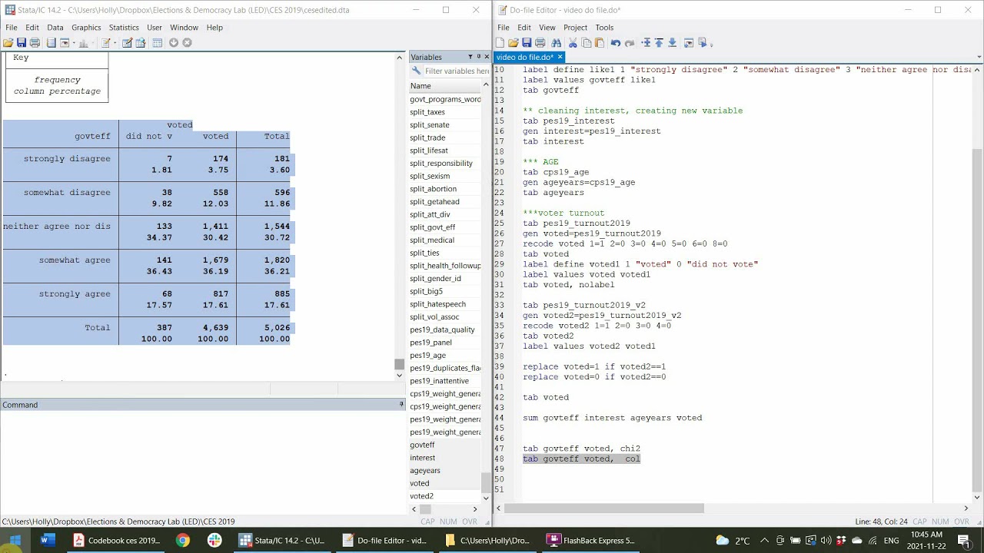
Task: Pin the Variables panel with pushpin icon
Action: tap(479, 57)
